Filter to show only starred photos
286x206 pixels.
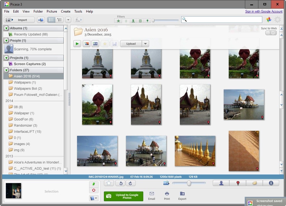pyautogui.click(x=119, y=21)
